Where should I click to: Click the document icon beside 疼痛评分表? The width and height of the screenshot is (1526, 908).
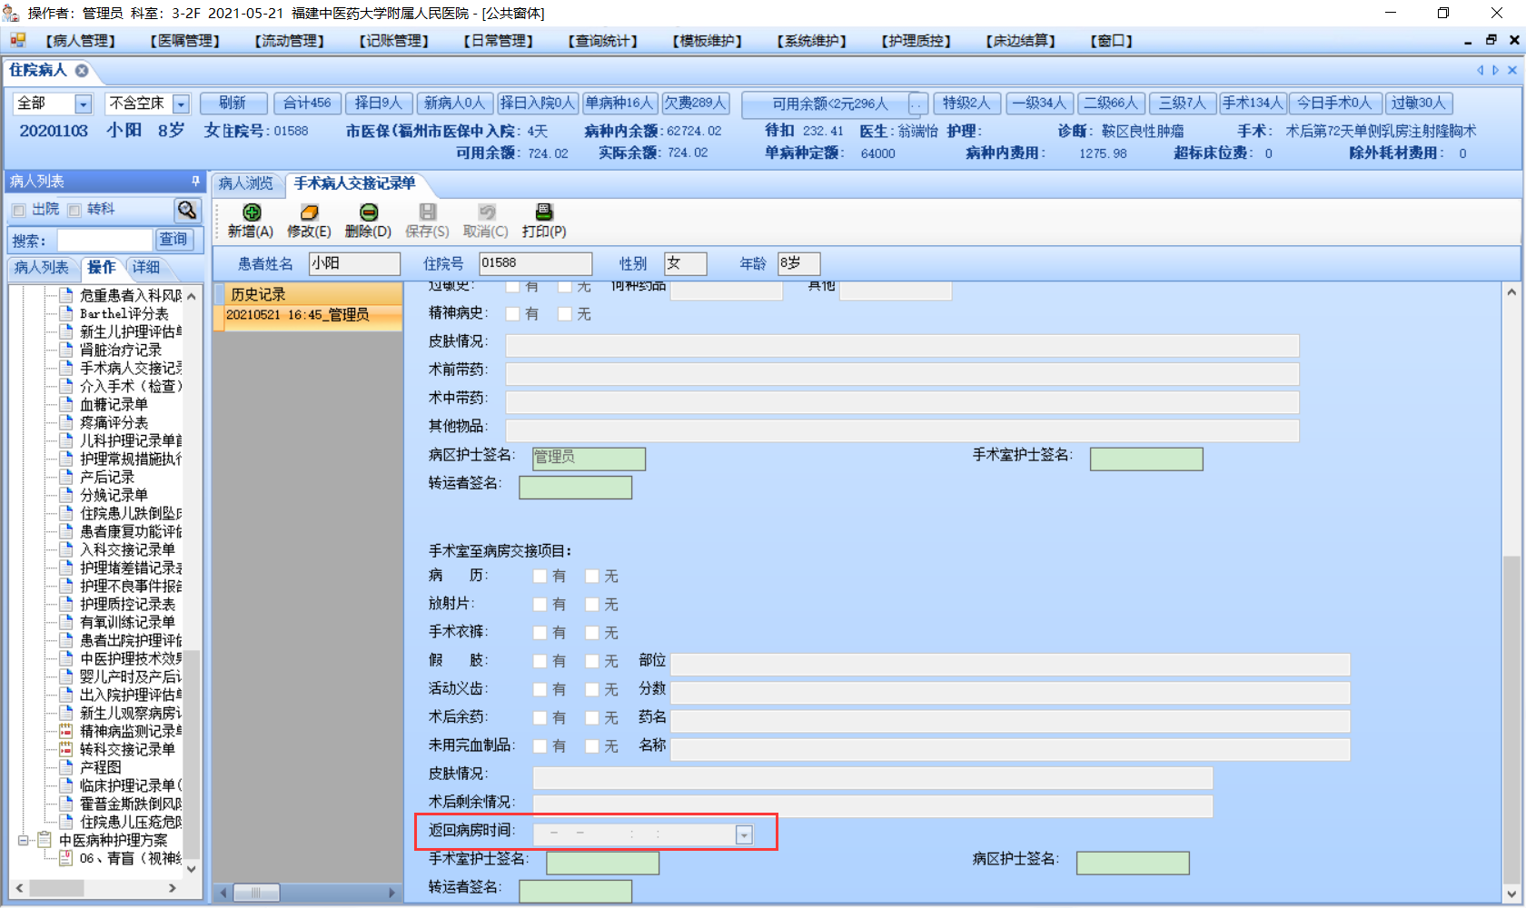click(65, 422)
